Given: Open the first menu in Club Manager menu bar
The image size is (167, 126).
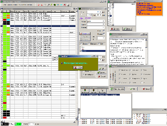Looking at the screenshot, I should (4, 5).
